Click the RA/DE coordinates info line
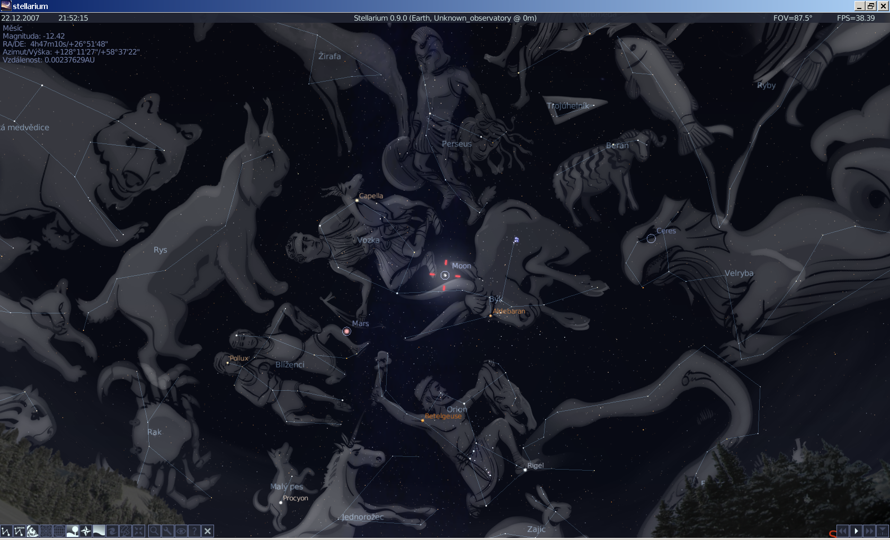The height and width of the screenshot is (540, 890). pos(55,44)
